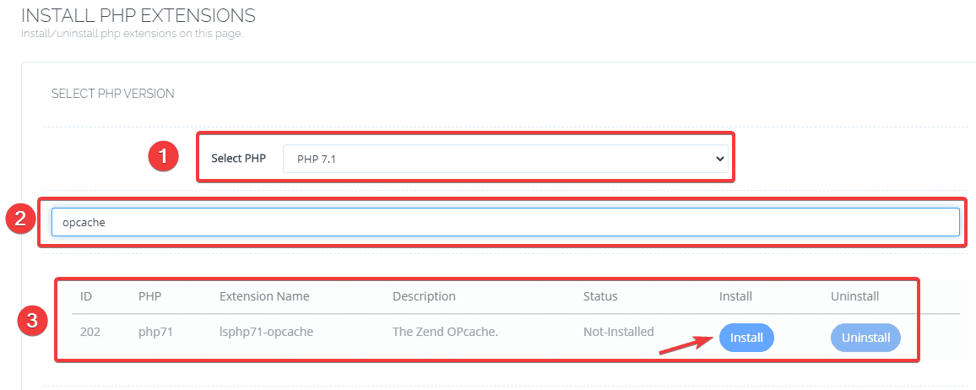976x390 pixels.
Task: Select the lsphp71-opcache extension name cell
Action: point(266,332)
